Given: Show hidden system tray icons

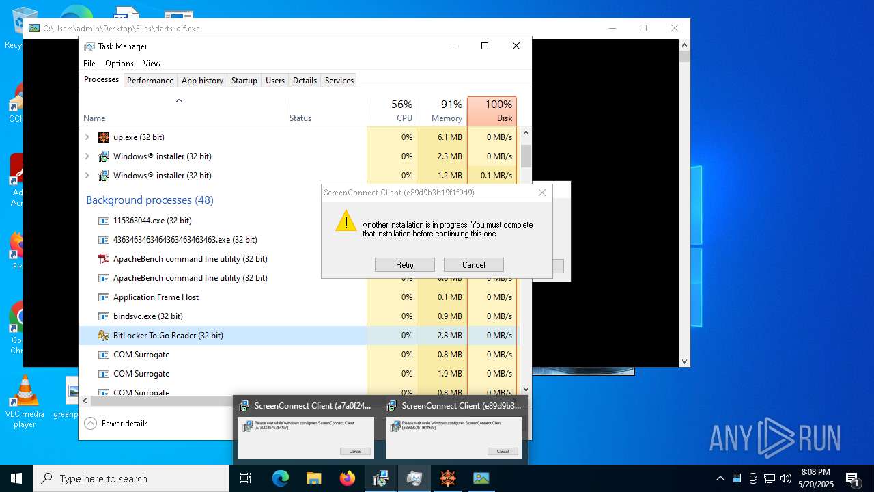Looking at the screenshot, I should click(720, 478).
